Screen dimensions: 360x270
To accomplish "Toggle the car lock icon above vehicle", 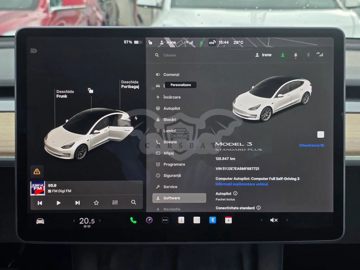I will point(91,90).
